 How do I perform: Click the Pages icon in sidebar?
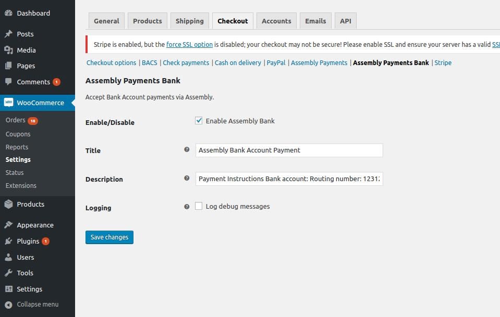coord(8,66)
